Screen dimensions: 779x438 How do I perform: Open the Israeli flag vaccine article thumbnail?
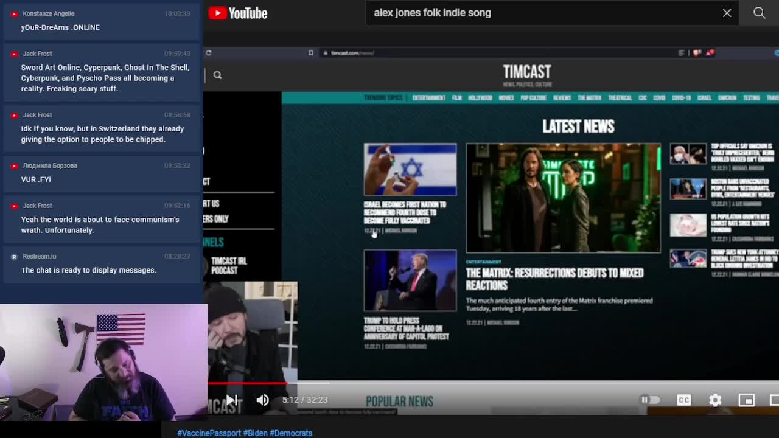410,169
